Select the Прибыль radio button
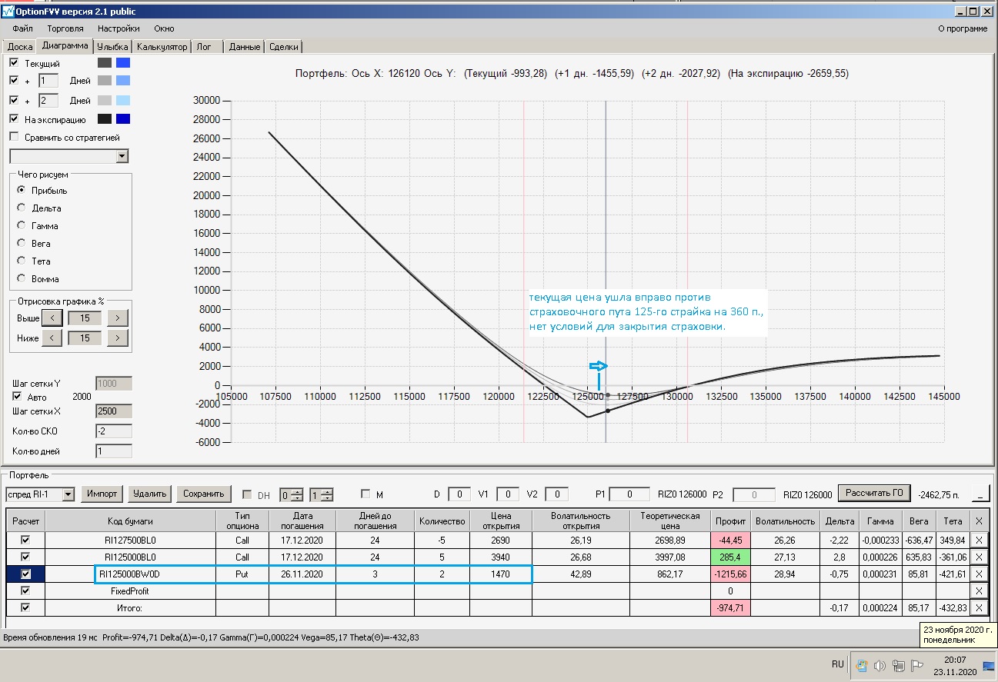This screenshot has width=998, height=682. point(21,190)
